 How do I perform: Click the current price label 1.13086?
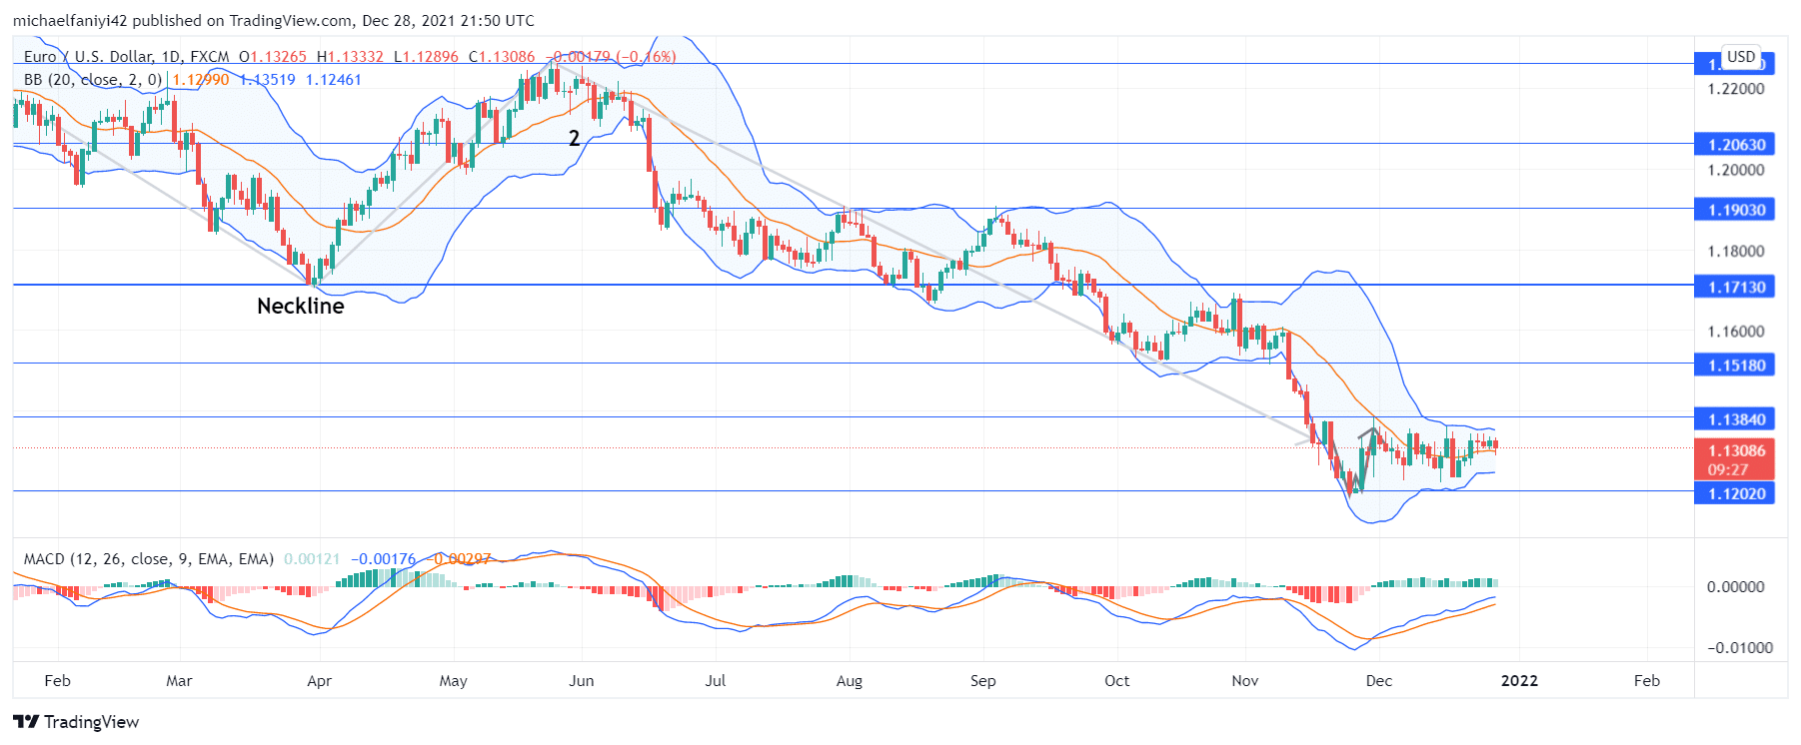[x=1735, y=451]
